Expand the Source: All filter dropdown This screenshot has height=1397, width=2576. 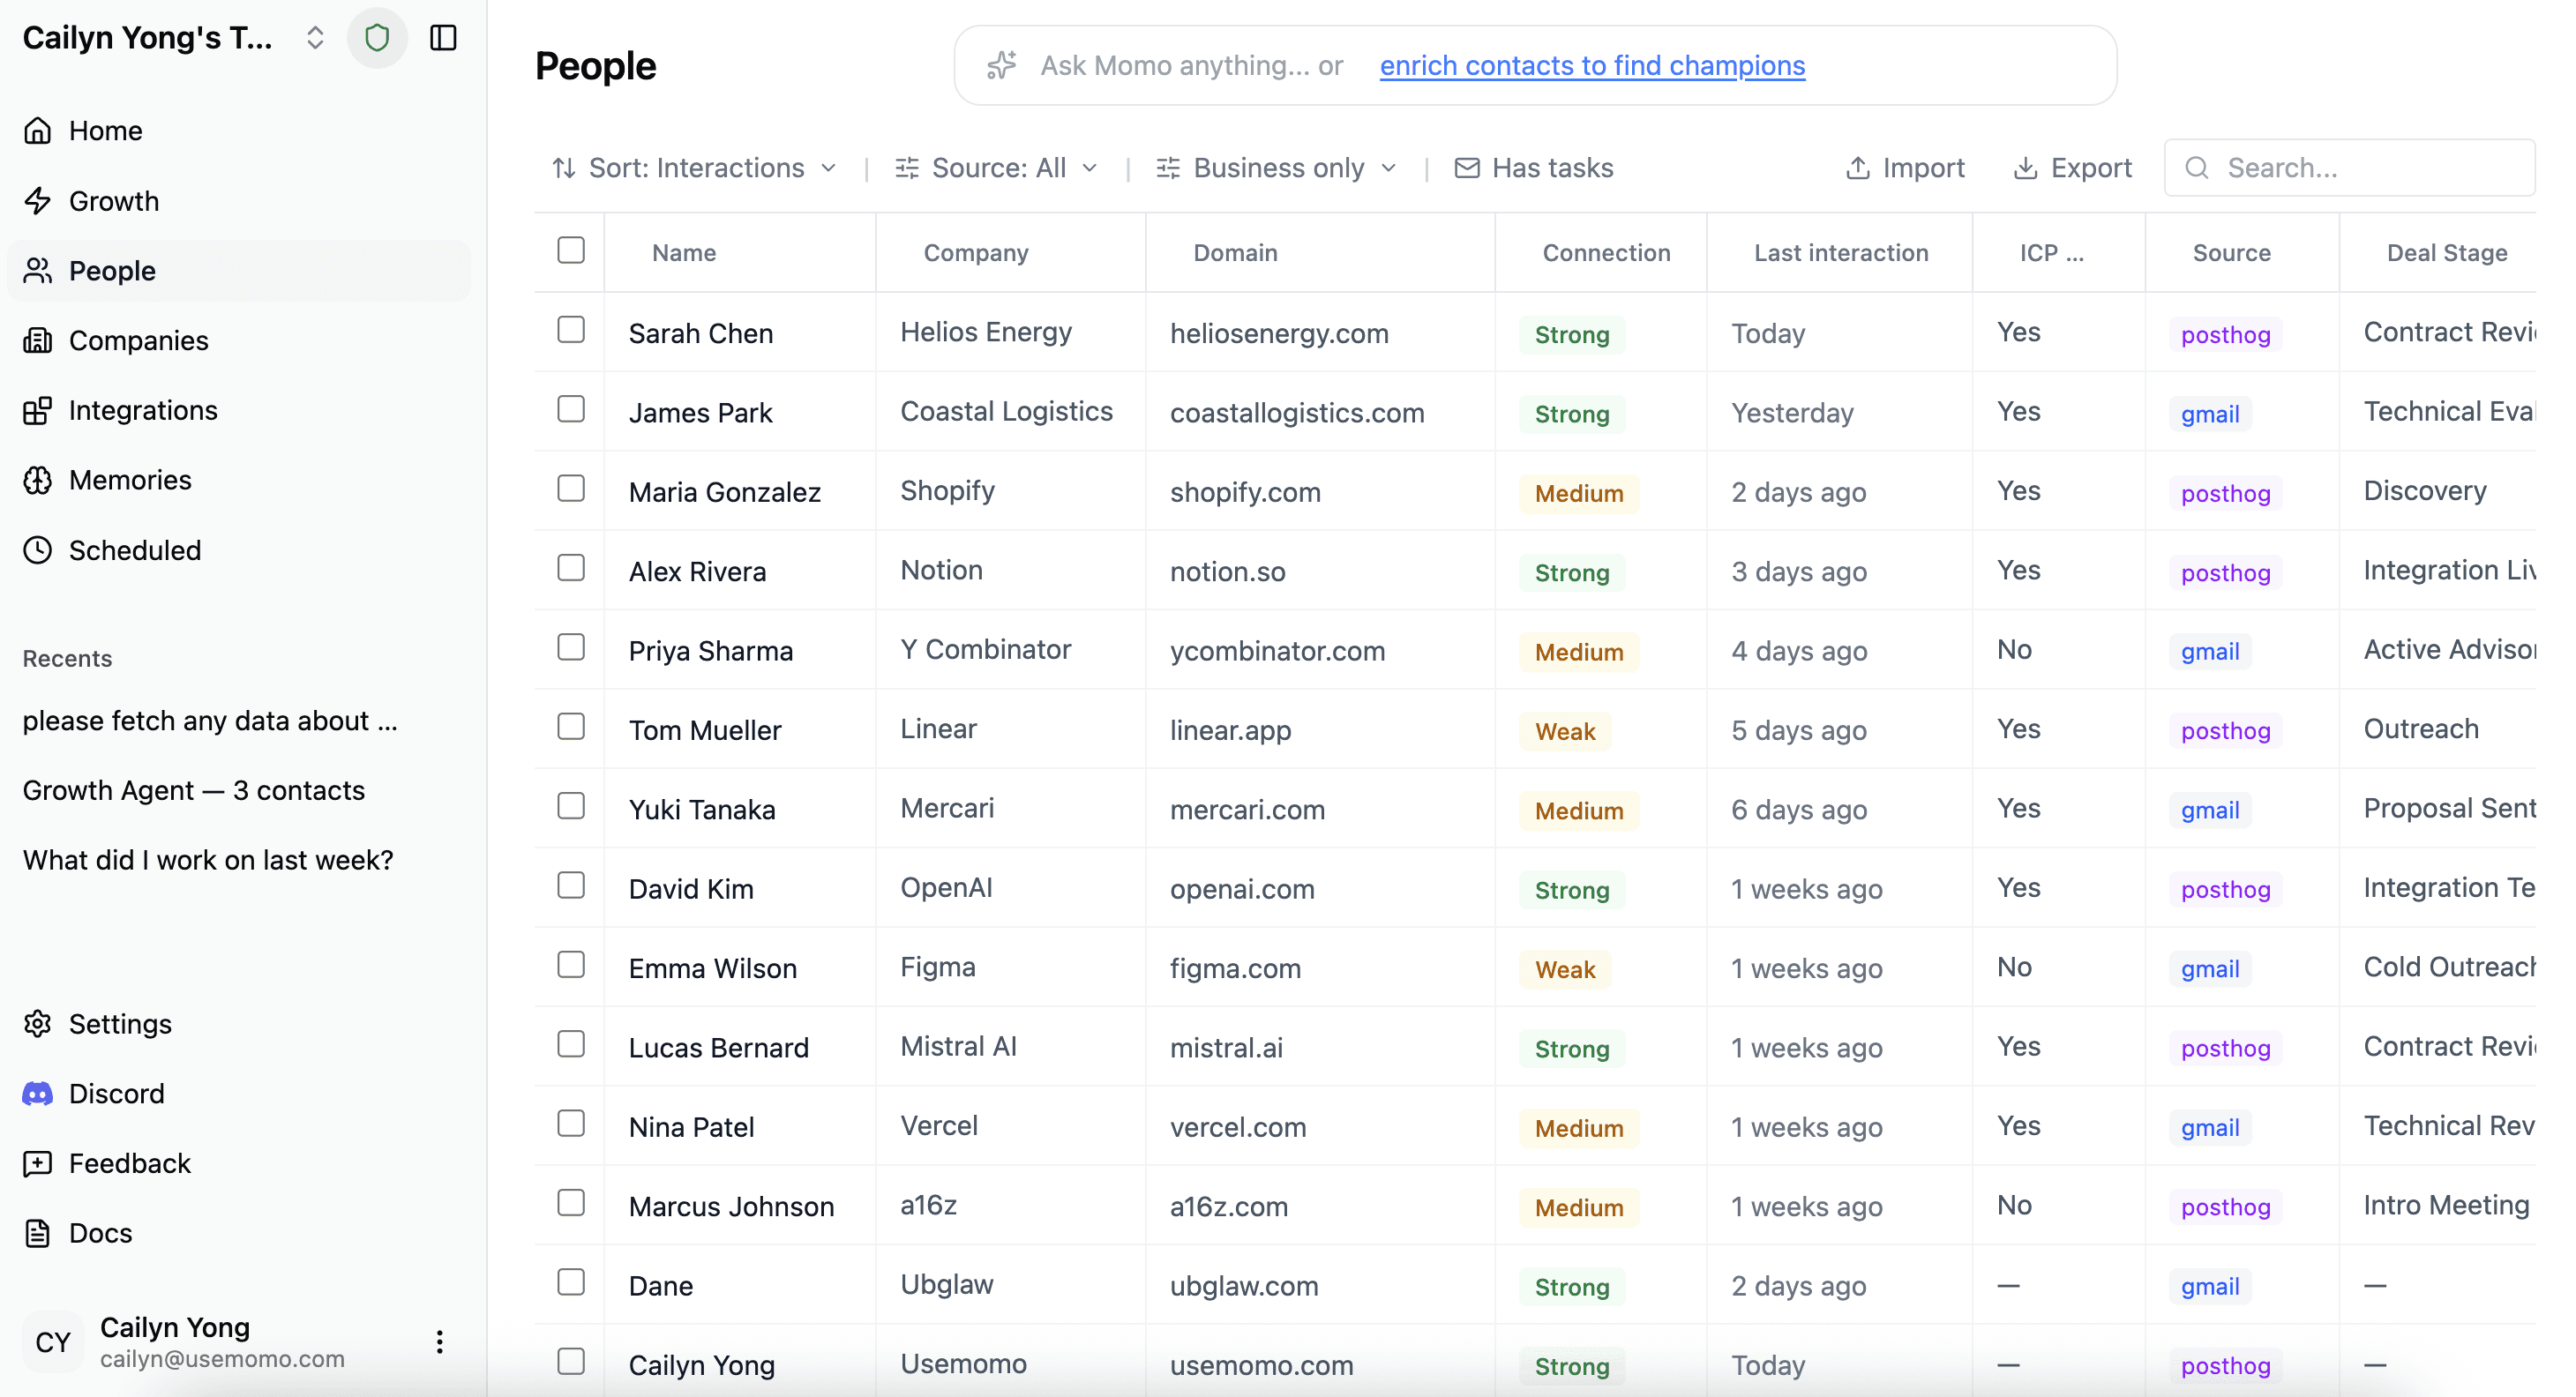[996, 168]
